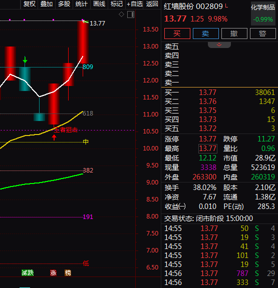The image size is (278, 288).
Task: Activate the 画线 drawing tool
Action: coord(99,4)
